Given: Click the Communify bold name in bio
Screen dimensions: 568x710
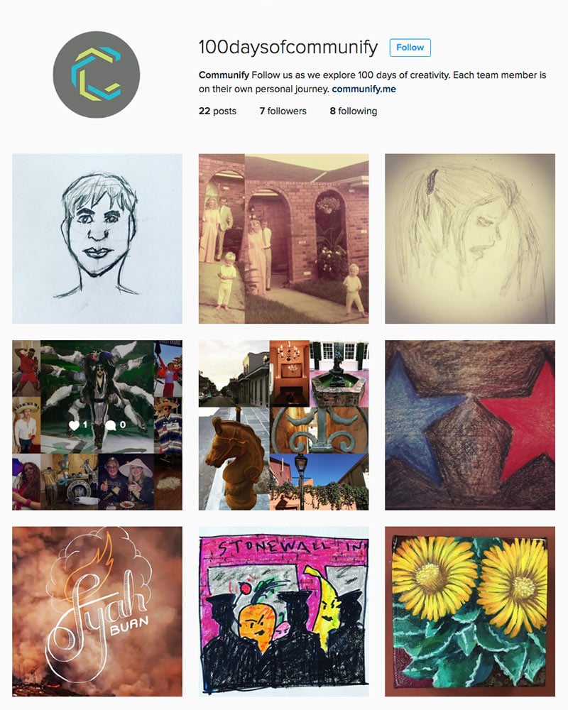Looking at the screenshot, I should [224, 75].
